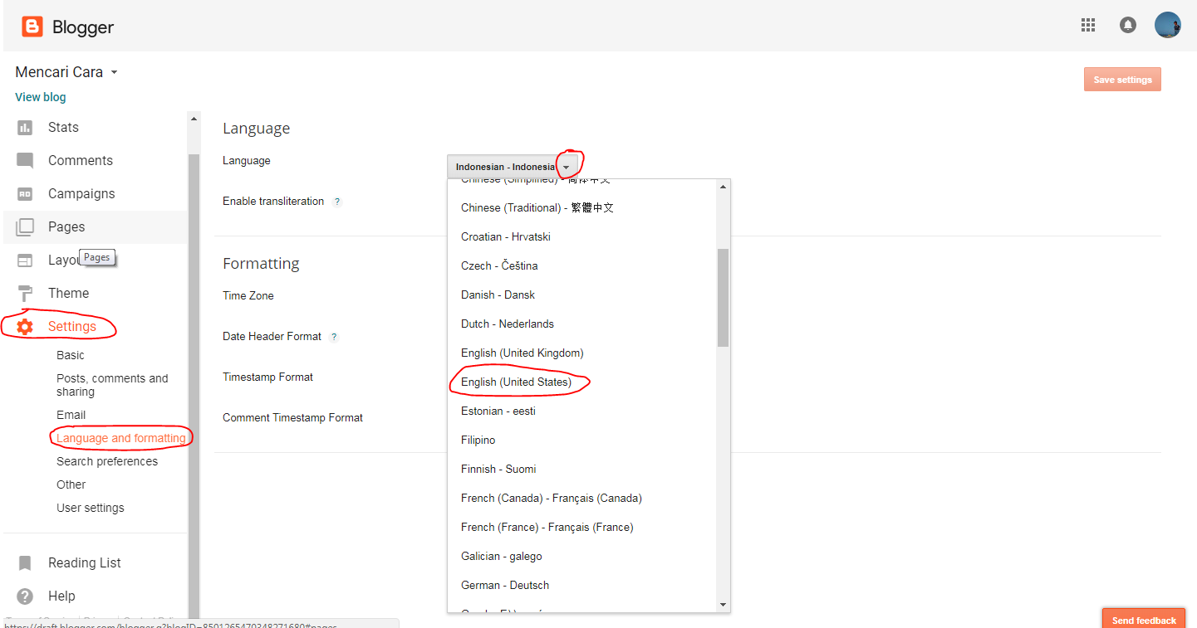Viewport: 1197px width, 628px height.
Task: Open Posts, comments and sharing settings
Action: pyautogui.click(x=112, y=385)
